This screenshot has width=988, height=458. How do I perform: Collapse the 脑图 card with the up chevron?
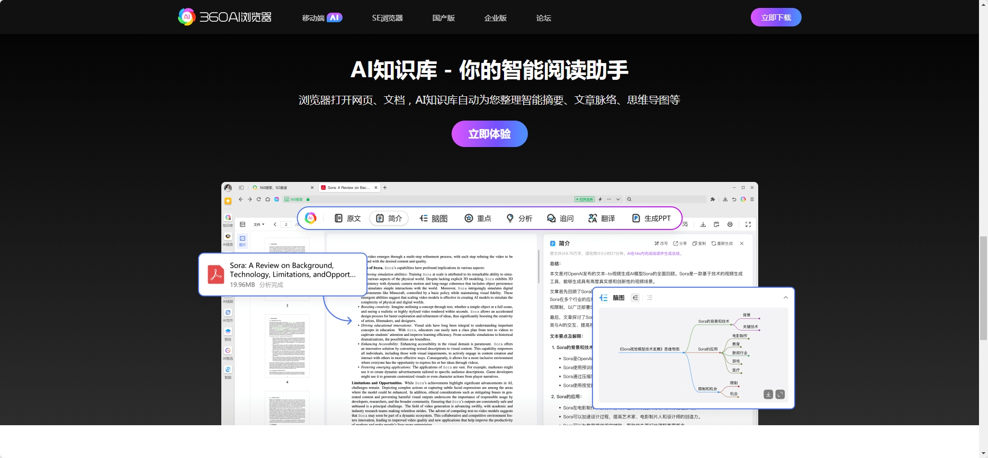[x=786, y=298]
